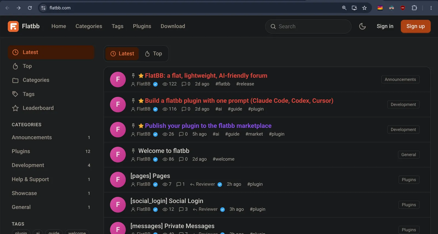This screenshot has height=234, width=438.
Task: Click the #welcome tag
Action: tap(223, 159)
